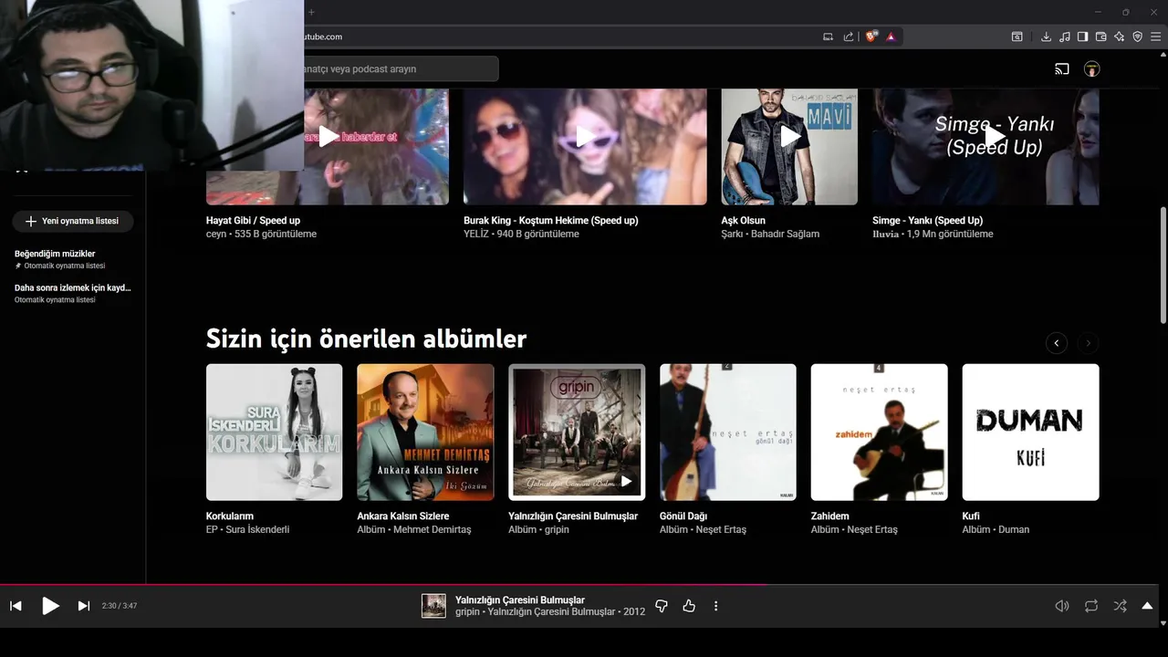
Task: Open Duman Kufi album cover
Action: (1030, 433)
